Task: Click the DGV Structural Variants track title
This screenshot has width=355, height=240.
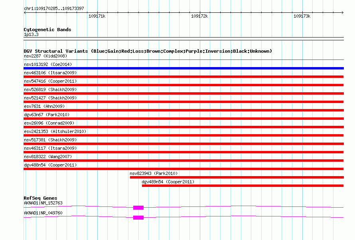Action: (x=148, y=51)
